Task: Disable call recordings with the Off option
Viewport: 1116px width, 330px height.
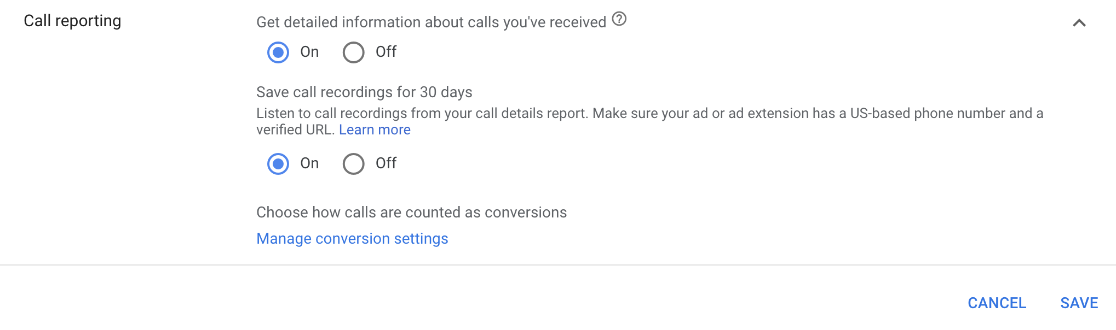Action: point(354,163)
